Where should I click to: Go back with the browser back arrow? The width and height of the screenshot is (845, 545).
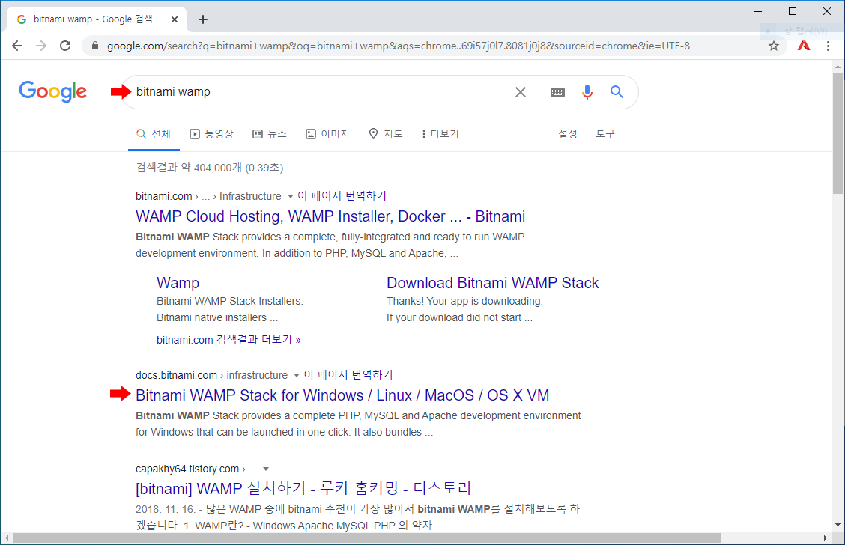click(x=17, y=46)
